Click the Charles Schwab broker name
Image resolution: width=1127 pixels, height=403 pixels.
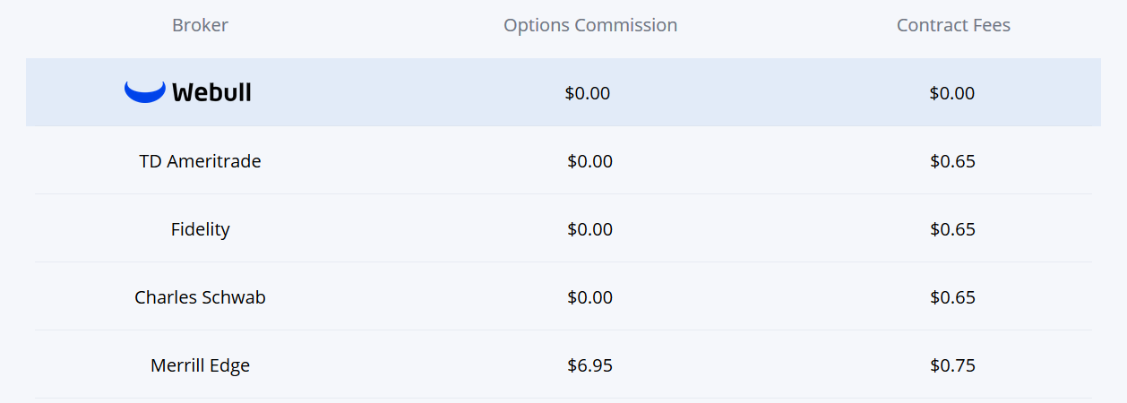[x=201, y=297]
